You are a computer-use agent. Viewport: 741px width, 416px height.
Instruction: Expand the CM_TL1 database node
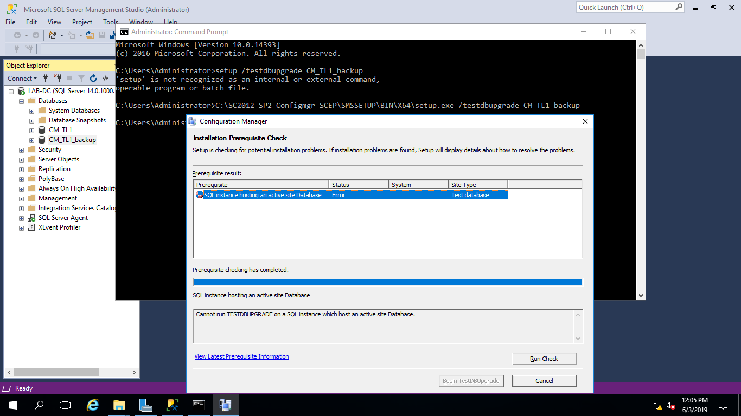coord(31,130)
